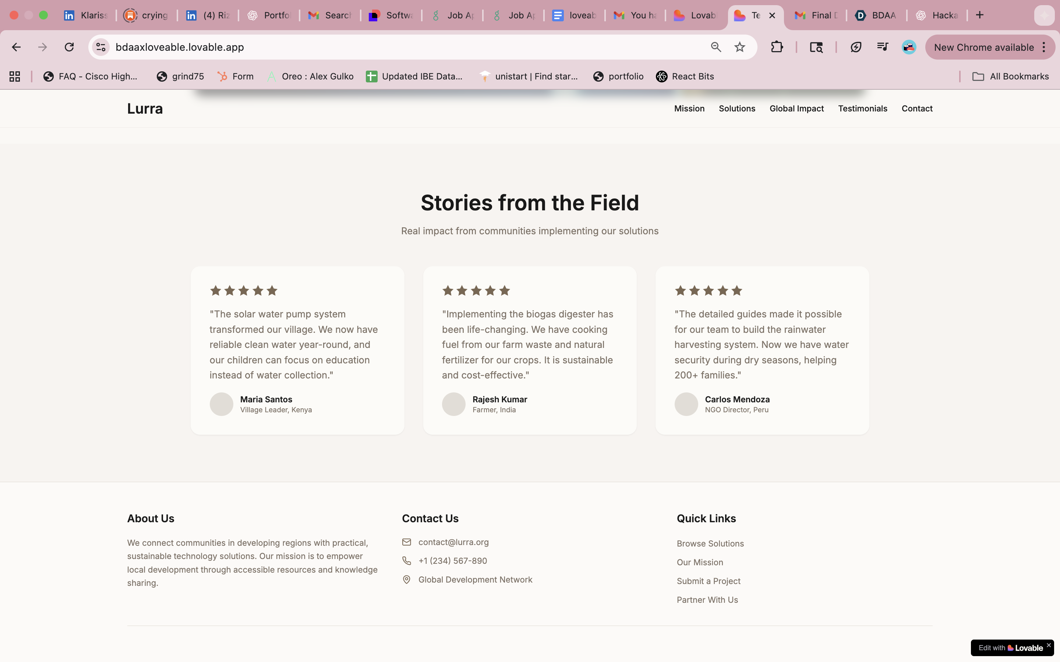Open the Extensions puzzle icon
The width and height of the screenshot is (1060, 662).
pos(777,47)
